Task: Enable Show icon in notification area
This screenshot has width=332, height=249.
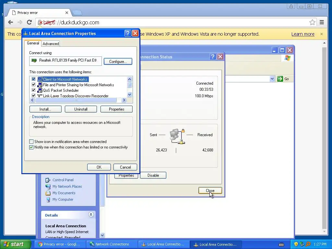Action: coord(31,141)
